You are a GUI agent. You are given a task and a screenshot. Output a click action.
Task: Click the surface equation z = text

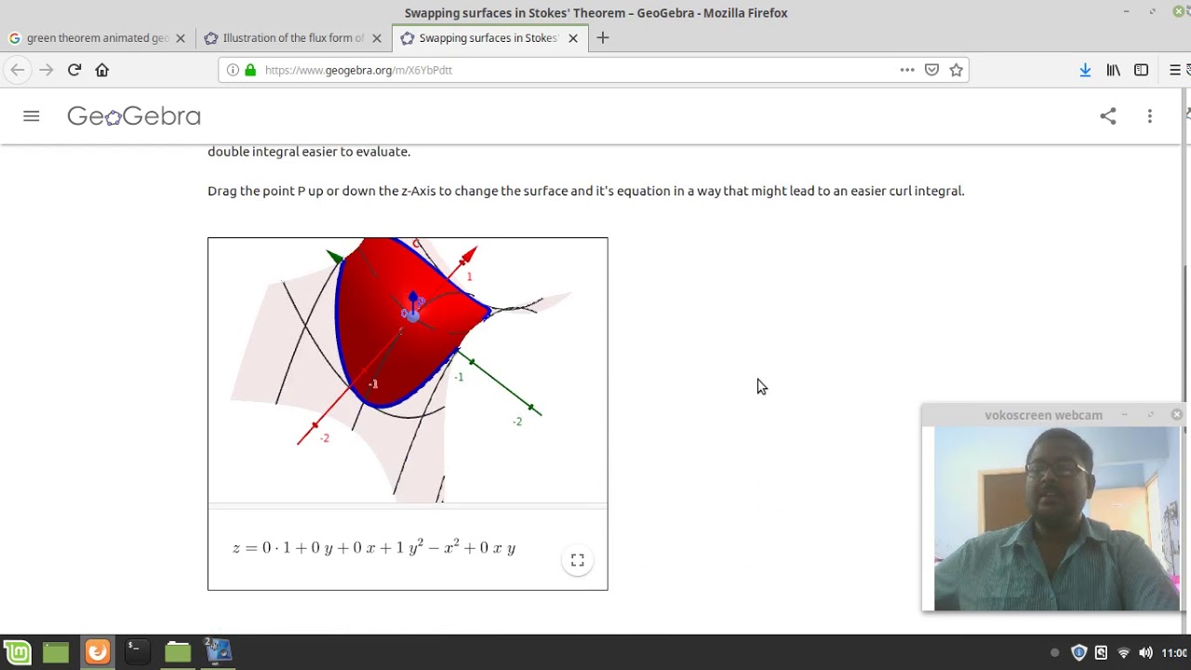coord(374,547)
